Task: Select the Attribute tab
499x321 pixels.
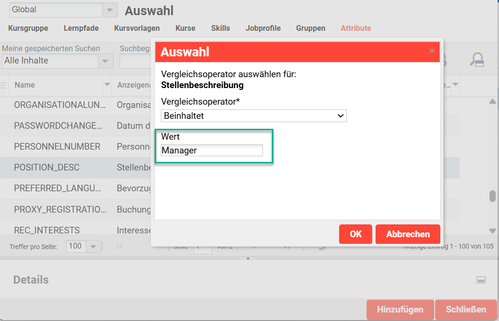Action: (356, 28)
